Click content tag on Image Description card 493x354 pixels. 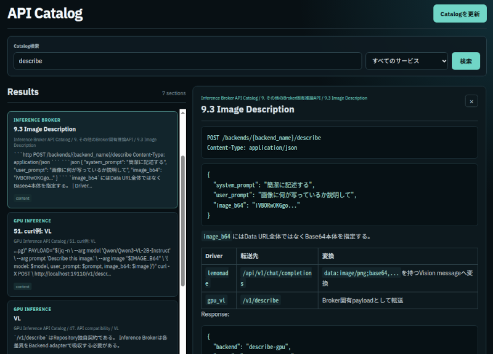point(22,198)
